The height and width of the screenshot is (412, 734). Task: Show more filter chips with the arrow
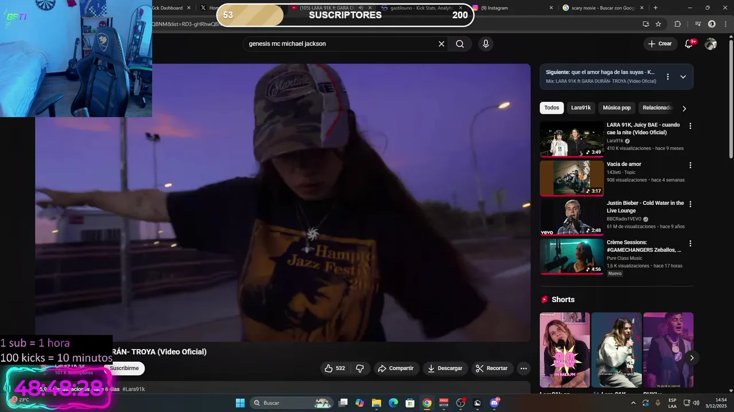pos(684,108)
